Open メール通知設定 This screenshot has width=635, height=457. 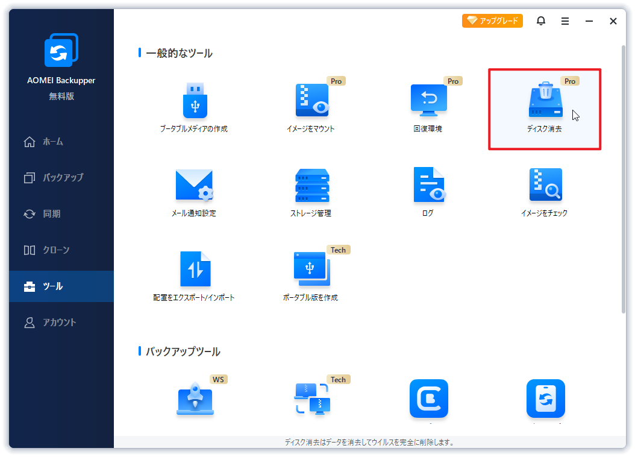195,194
